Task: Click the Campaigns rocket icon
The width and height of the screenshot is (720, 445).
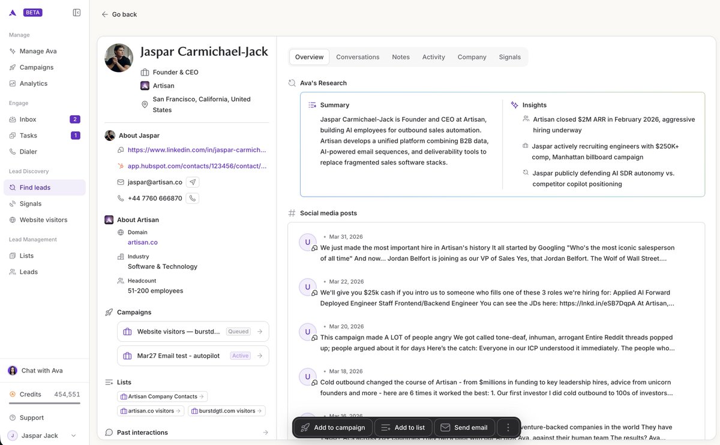Action: coord(109,312)
